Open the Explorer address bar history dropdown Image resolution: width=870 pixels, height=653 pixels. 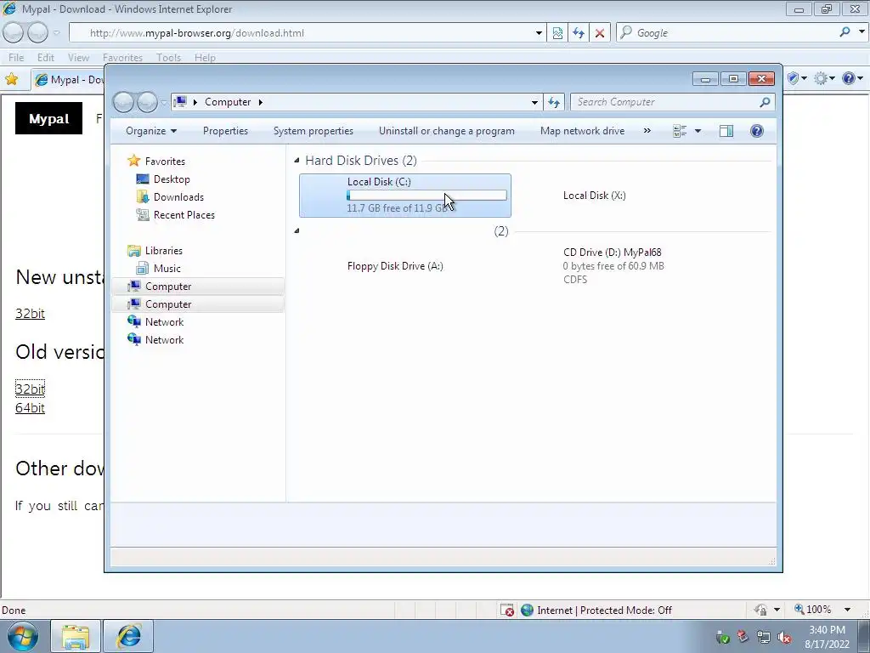click(534, 102)
